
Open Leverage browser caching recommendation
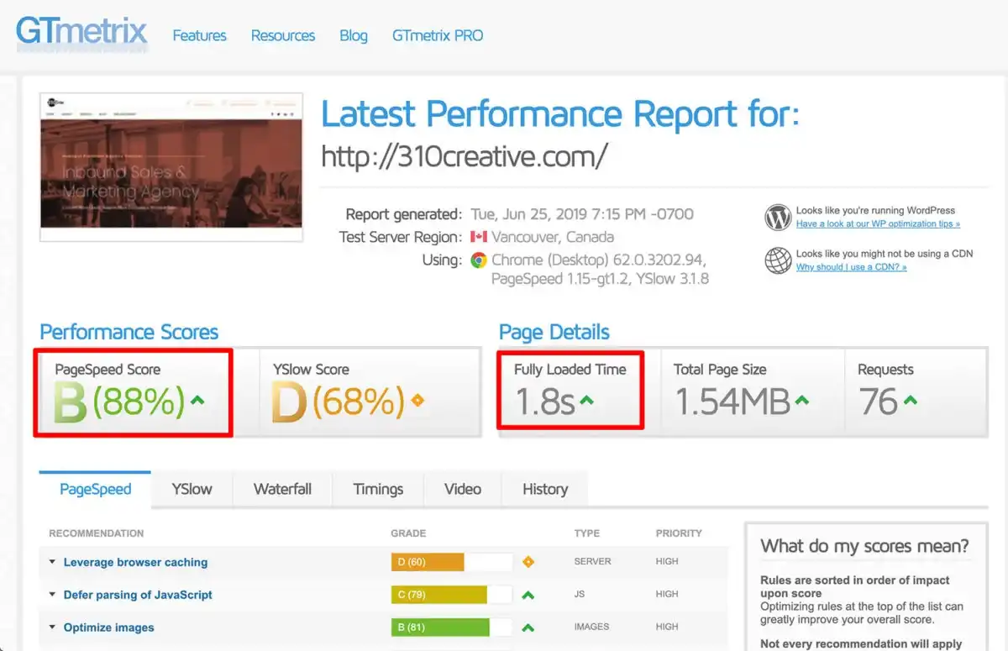click(135, 562)
